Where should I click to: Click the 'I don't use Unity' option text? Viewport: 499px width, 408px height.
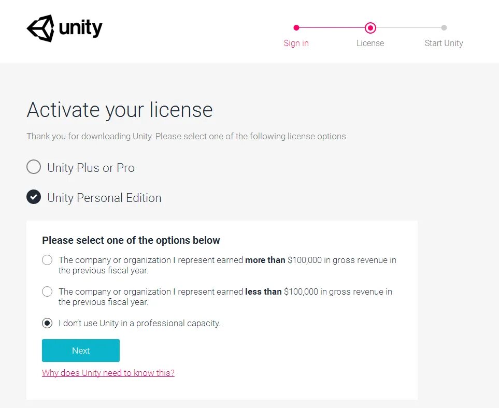tap(139, 323)
